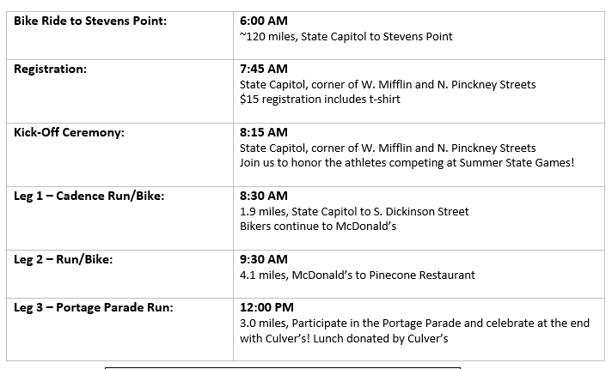Image resolution: width=612 pixels, height=369 pixels.
Task: Click the 12:00 PM time entry
Action: (x=266, y=307)
